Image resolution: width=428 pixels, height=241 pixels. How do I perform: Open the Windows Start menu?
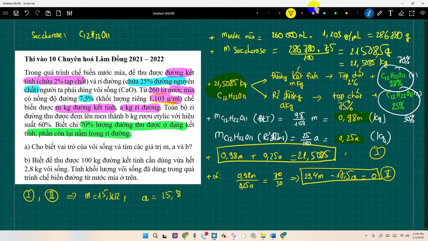click(145, 236)
